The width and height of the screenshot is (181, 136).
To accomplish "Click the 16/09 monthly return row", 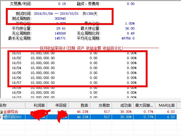I will pos(74,93).
